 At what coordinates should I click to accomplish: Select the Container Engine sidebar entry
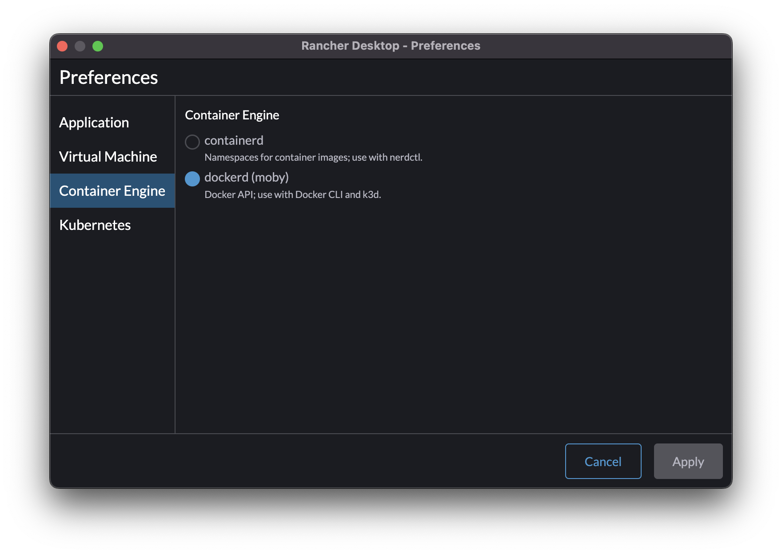[112, 190]
